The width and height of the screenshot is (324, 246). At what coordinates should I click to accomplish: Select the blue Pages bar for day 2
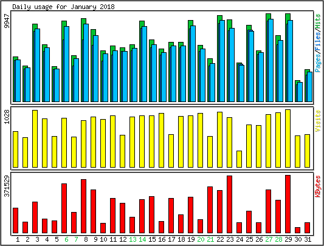tap(28, 84)
